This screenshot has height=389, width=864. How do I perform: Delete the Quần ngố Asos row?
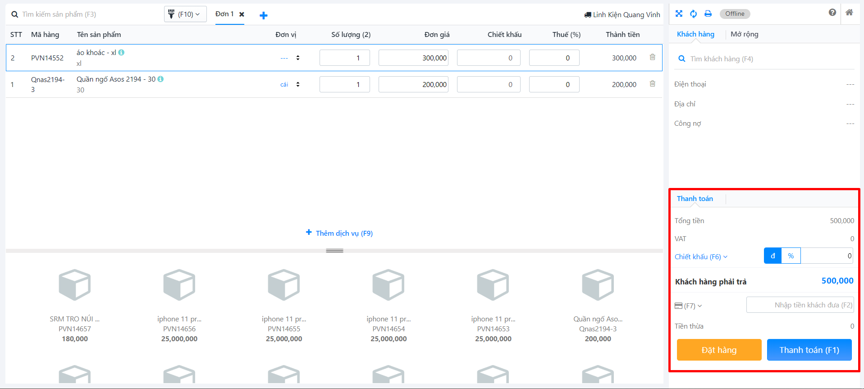point(653,84)
